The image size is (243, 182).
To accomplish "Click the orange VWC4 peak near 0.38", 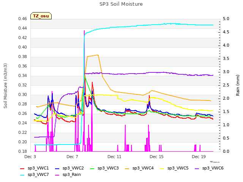I will [x=98, y=55].
